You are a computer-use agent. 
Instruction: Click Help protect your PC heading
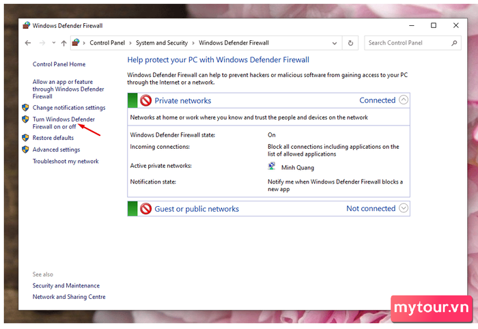point(219,60)
